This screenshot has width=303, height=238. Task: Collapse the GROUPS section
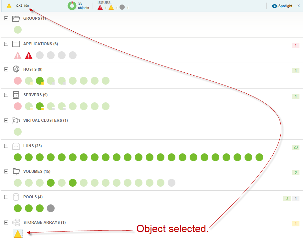click(x=6, y=18)
